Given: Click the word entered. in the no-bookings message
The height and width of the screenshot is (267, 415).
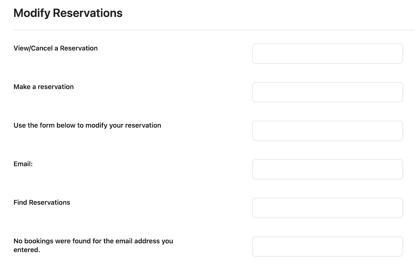Looking at the screenshot, I should 27,250.
